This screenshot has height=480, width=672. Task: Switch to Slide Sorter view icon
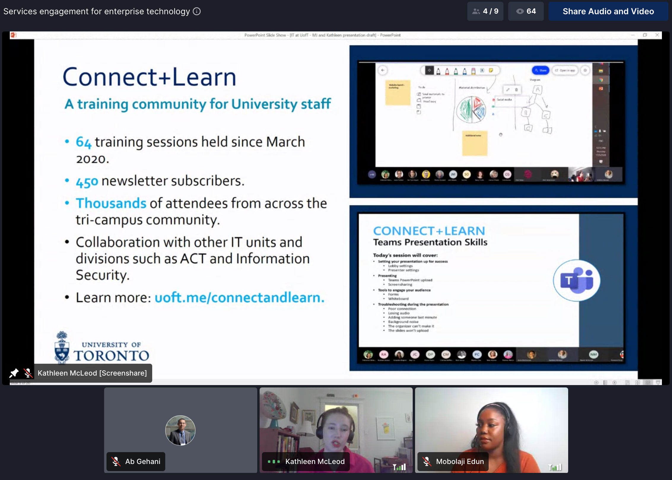[x=638, y=383]
